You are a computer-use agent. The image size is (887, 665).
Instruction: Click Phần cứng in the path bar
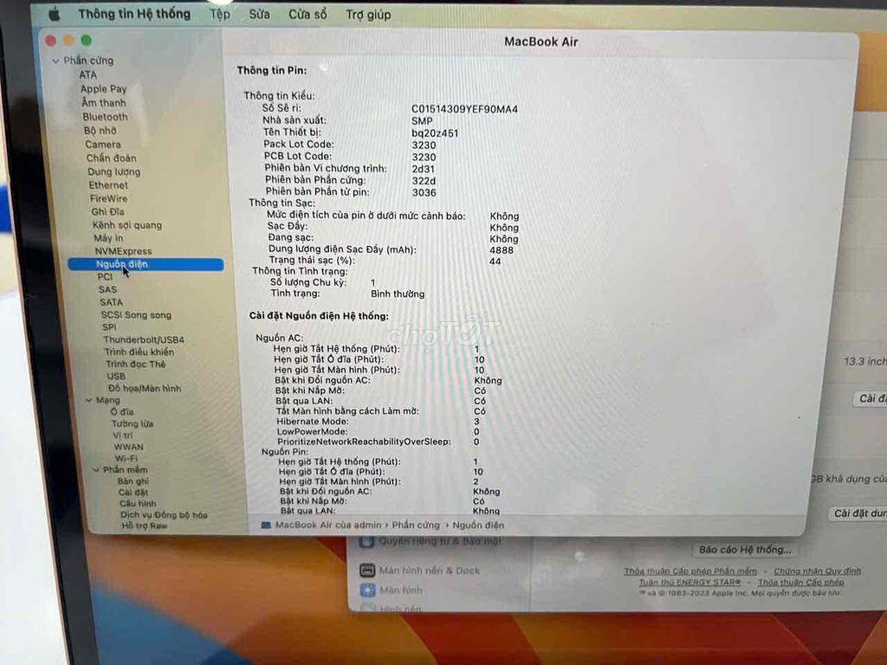[x=416, y=525]
